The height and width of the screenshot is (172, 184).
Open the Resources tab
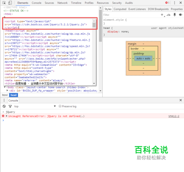(103, 3)
